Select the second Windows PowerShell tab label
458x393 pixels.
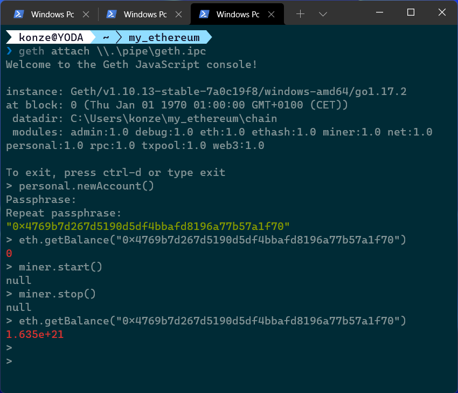tap(145, 15)
